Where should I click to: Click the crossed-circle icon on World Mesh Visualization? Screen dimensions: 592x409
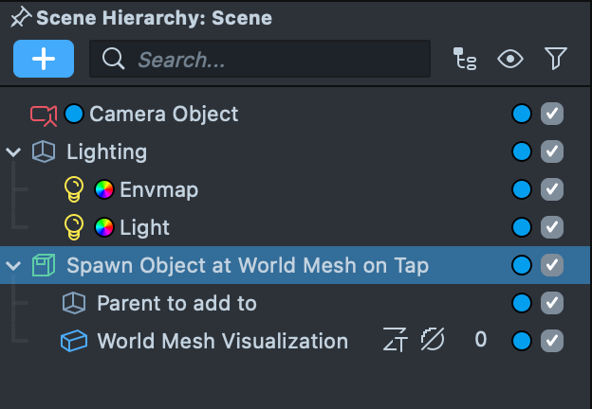(x=433, y=341)
